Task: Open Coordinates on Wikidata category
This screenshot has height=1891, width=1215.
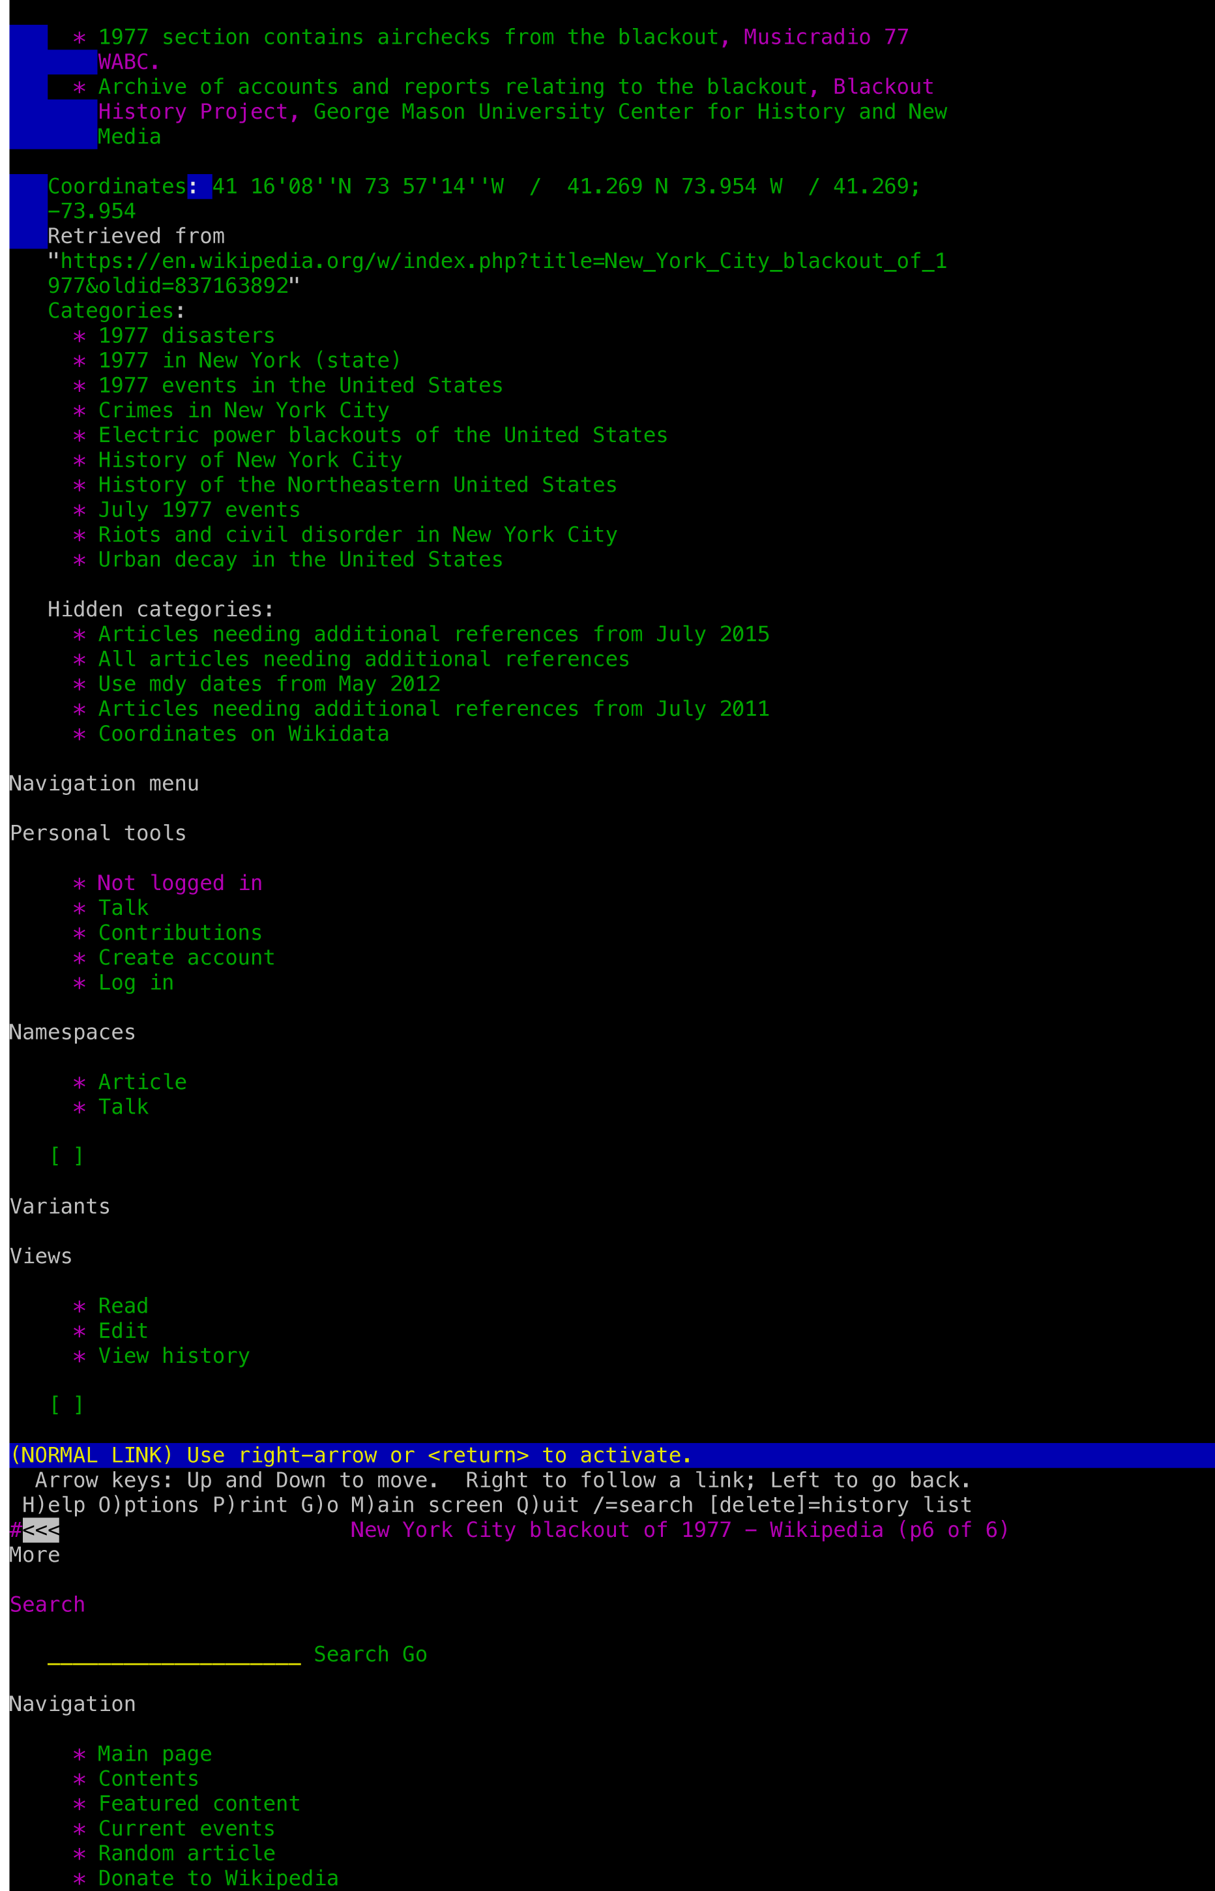Action: coord(244,734)
